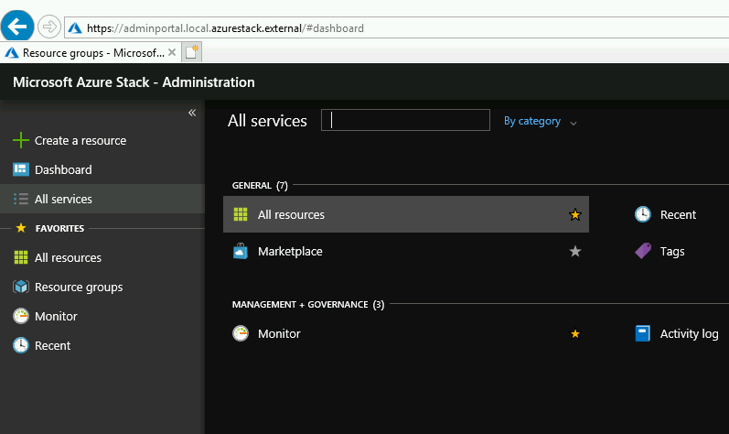729x434 pixels.
Task: Click the Azure site icon in address bar
Action: pos(75,28)
